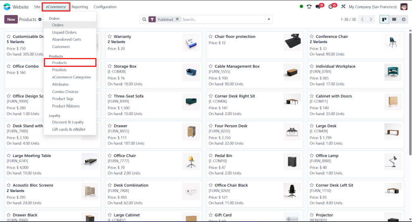Screen dimensions: 412x222
Task: Star the Conference Chair product
Action: (x=312, y=37)
